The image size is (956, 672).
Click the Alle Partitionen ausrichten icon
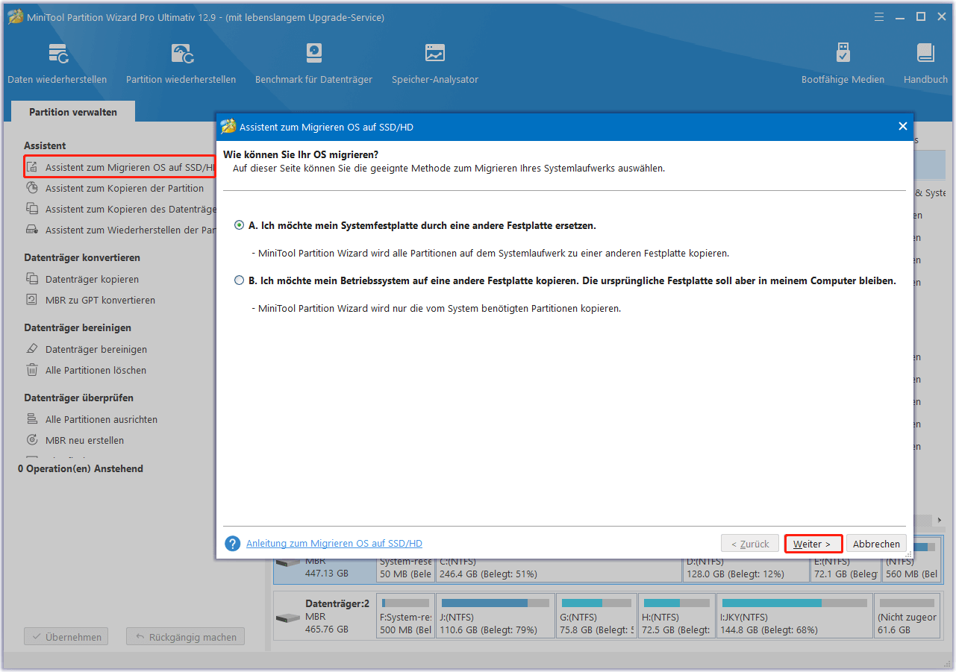(x=32, y=419)
